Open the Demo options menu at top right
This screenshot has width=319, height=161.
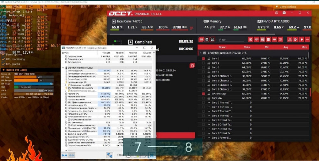(x=287, y=7)
